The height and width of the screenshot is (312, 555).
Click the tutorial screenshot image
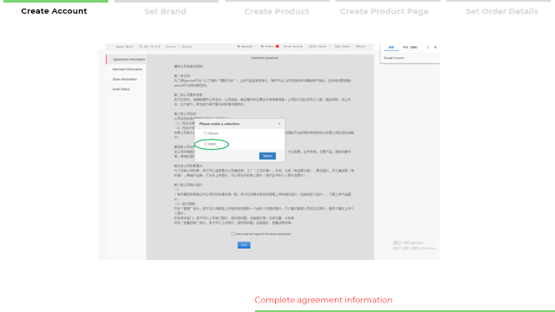[269, 152]
